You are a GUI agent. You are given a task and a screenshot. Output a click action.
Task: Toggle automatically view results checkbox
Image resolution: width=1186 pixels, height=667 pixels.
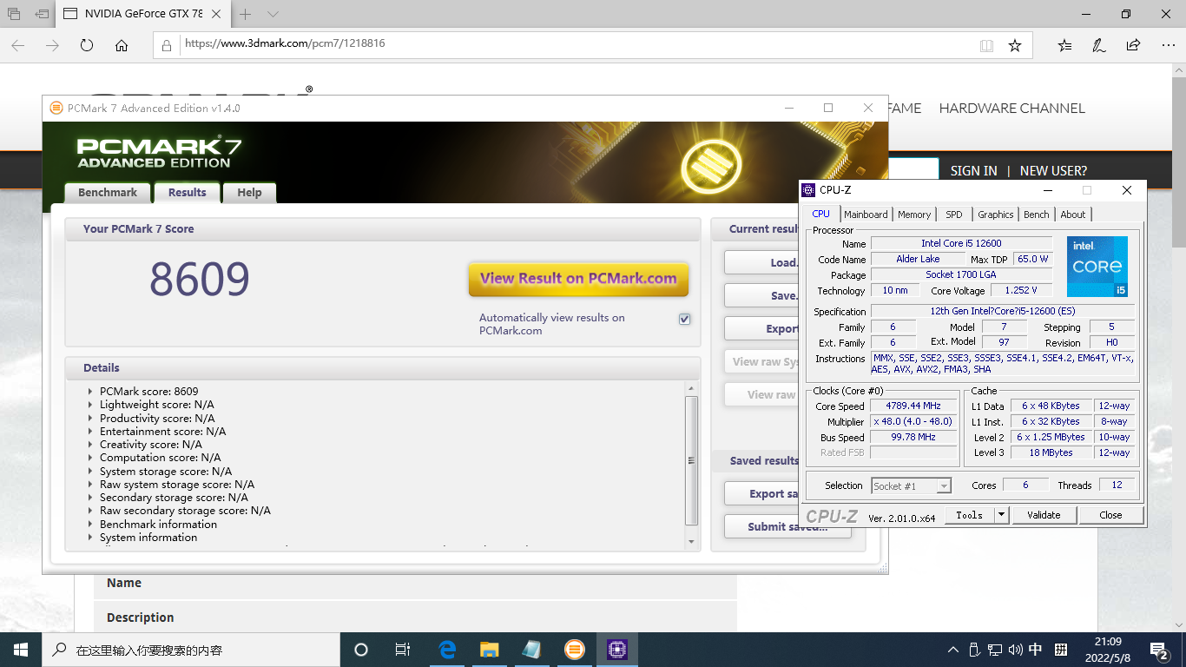click(x=684, y=319)
